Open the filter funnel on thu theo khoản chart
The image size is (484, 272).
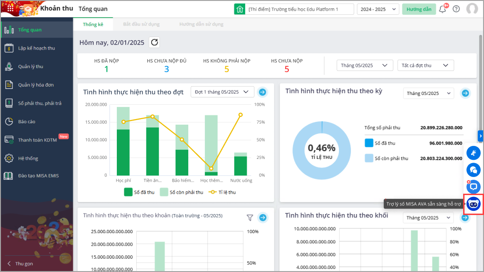pyautogui.click(x=250, y=218)
